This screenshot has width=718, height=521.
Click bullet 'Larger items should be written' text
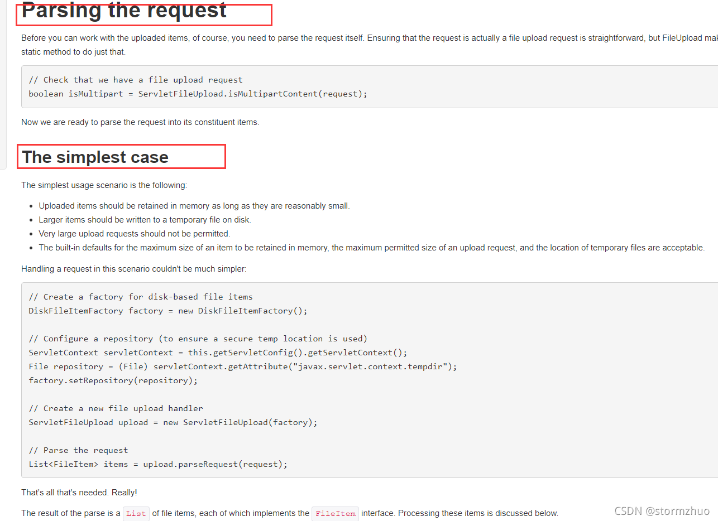(145, 220)
